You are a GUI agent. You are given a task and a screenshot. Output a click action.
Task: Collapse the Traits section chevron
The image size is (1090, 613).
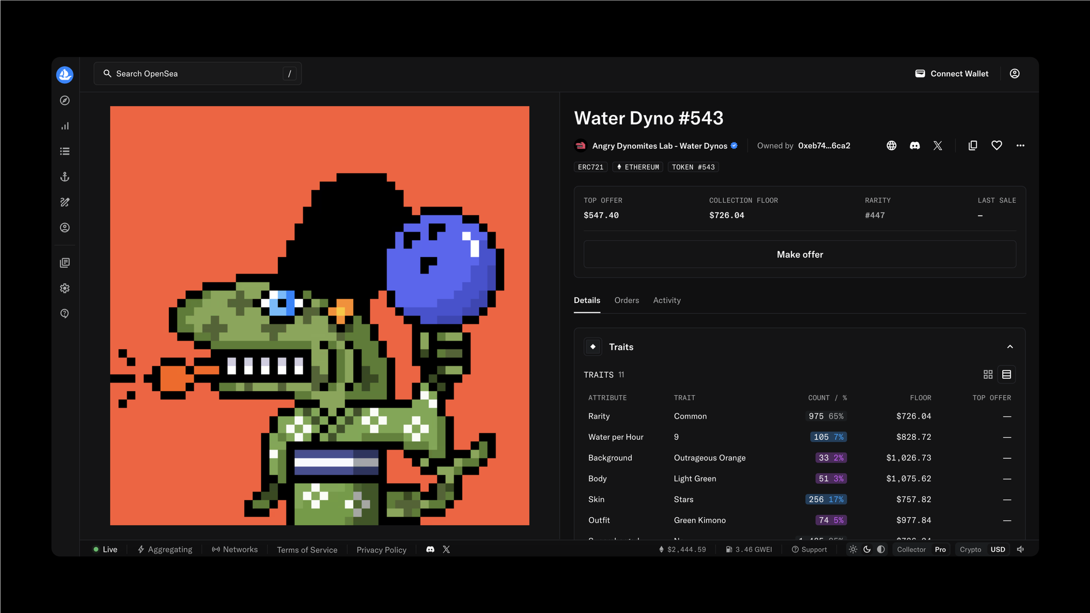pyautogui.click(x=1010, y=347)
